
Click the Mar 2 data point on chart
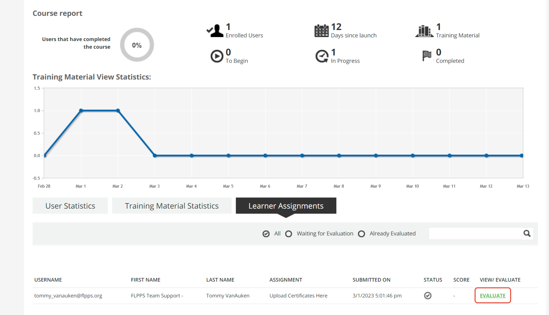(118, 111)
